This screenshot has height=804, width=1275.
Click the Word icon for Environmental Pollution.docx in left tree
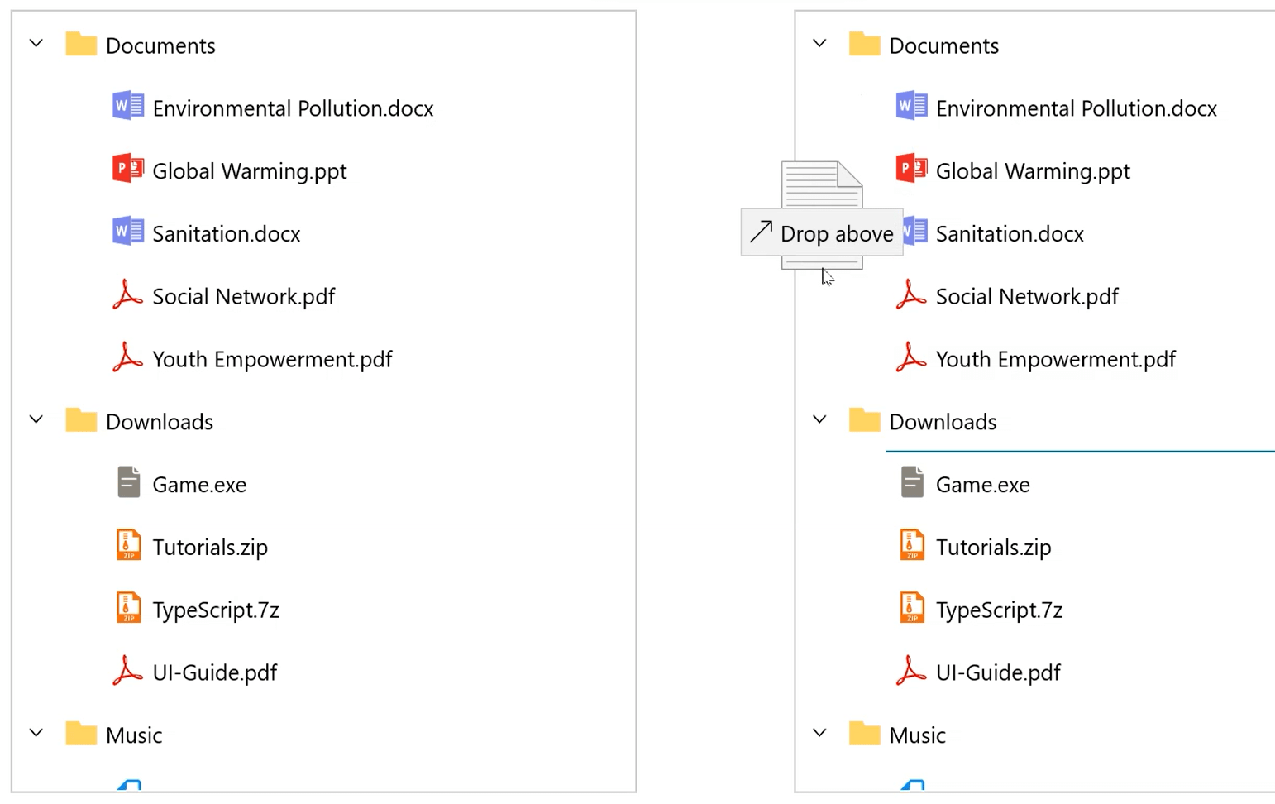(x=128, y=107)
